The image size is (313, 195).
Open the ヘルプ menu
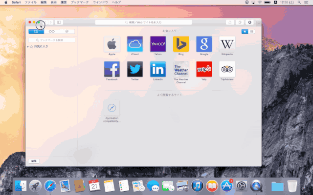(x=116, y=2)
